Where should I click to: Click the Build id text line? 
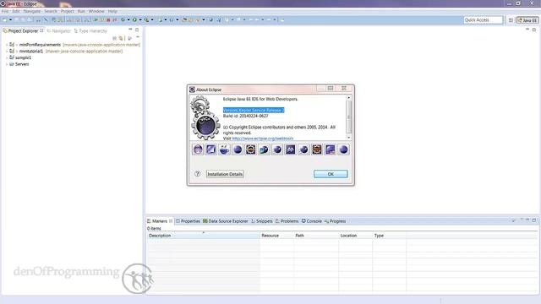[x=245, y=117]
